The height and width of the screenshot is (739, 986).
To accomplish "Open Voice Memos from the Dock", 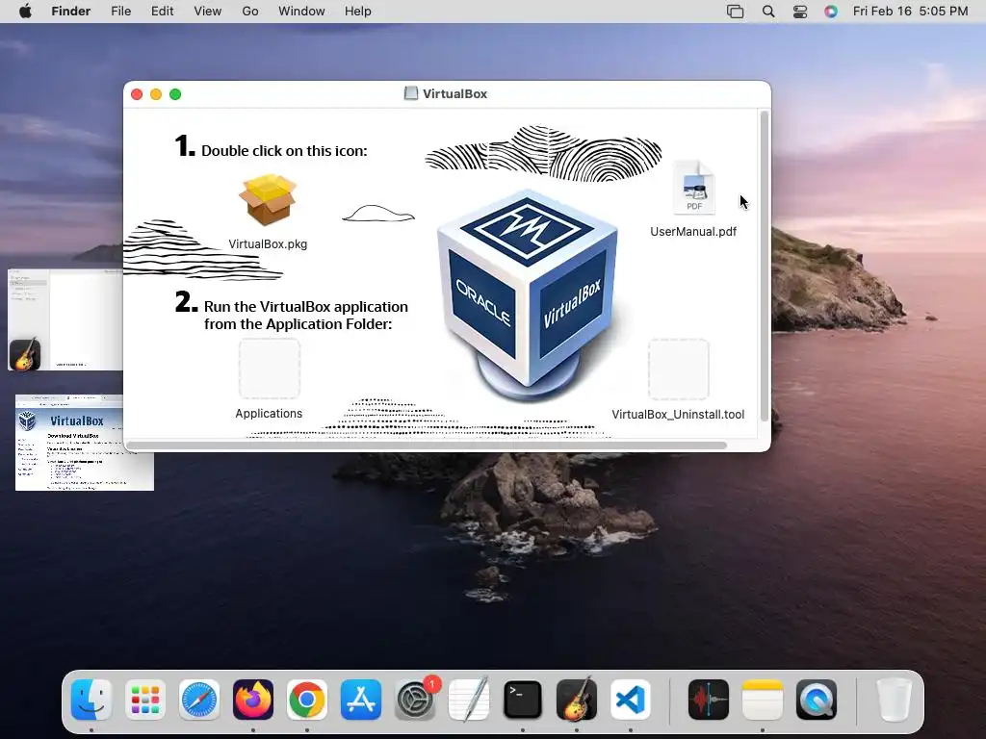I will point(709,700).
